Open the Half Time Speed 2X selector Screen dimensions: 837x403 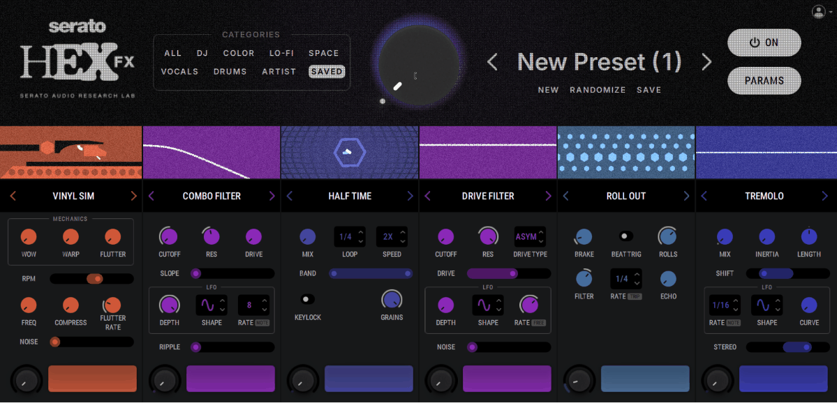(392, 236)
